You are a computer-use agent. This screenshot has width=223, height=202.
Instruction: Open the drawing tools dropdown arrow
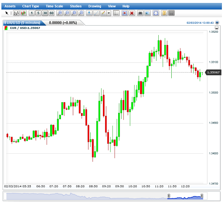coord(109,13)
